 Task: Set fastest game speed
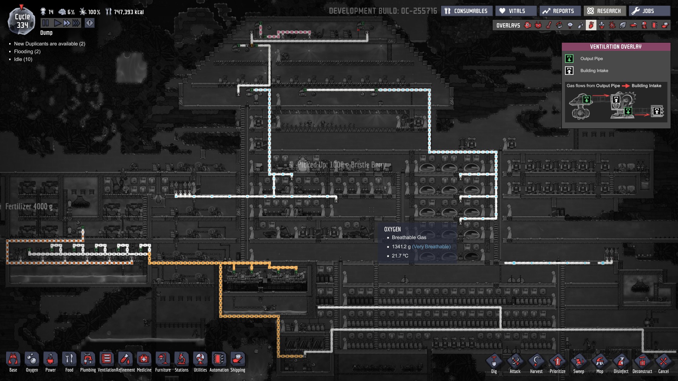[x=76, y=23]
